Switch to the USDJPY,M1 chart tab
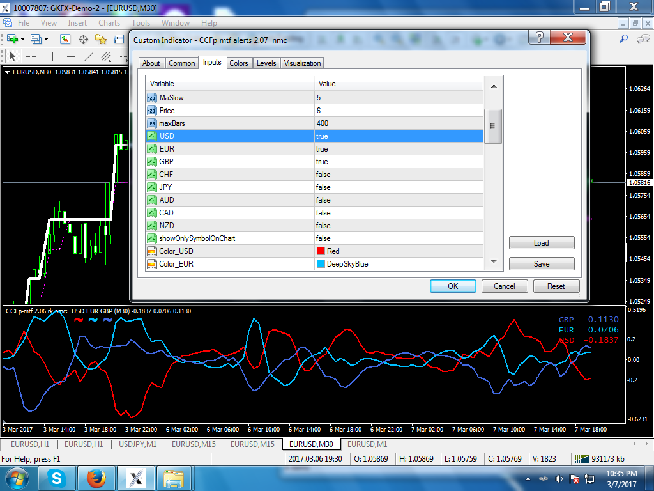This screenshot has width=654, height=491. pos(138,444)
